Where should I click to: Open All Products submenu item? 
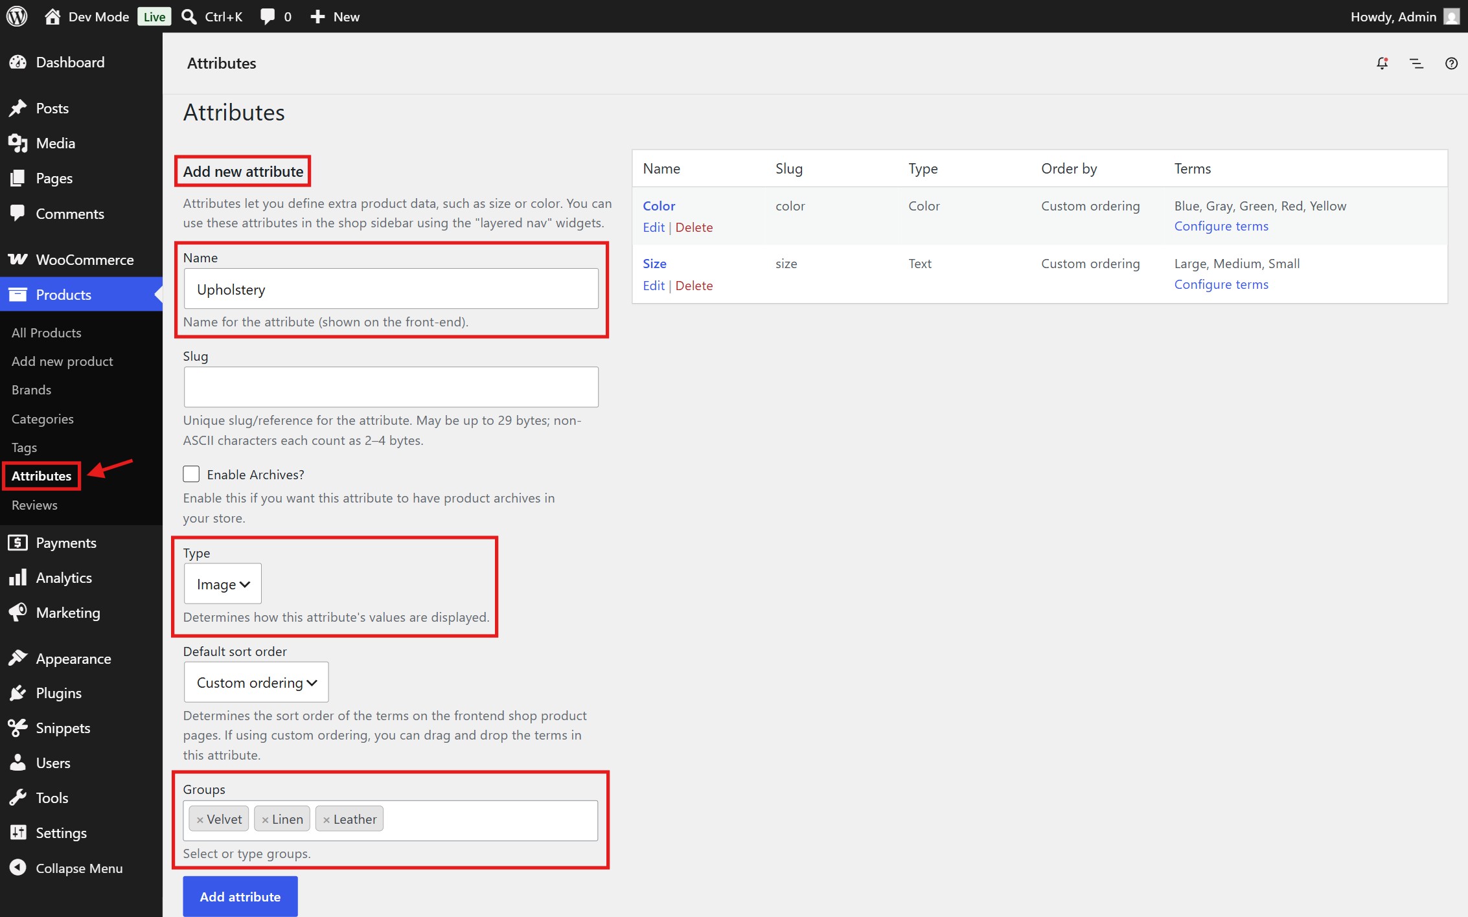click(47, 332)
